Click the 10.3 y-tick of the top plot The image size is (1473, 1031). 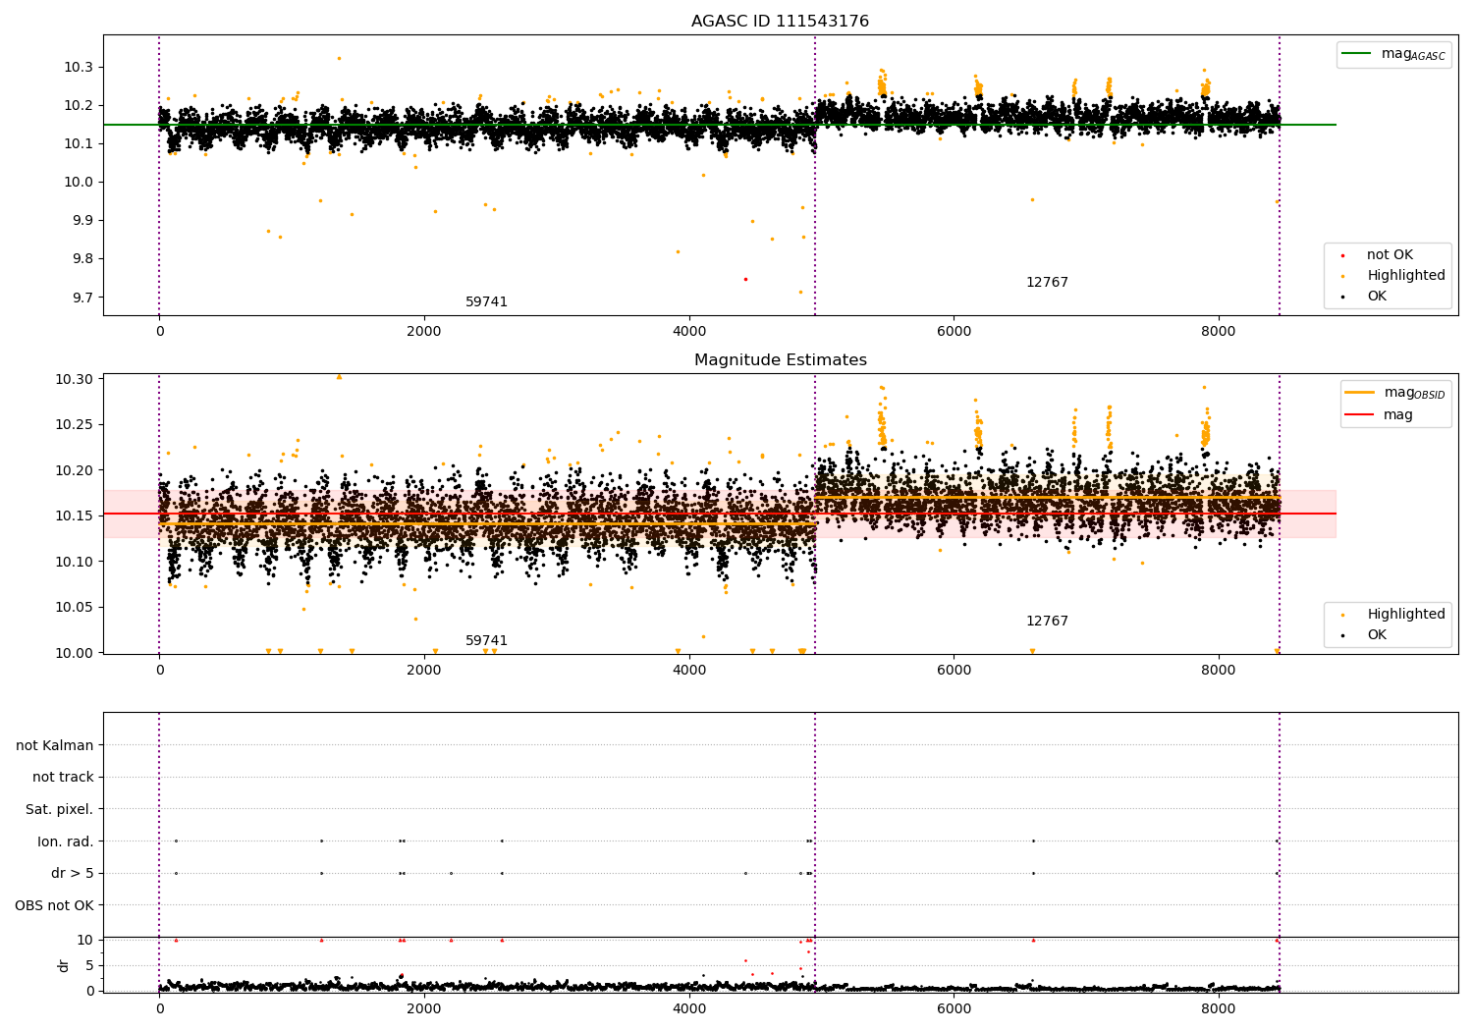coord(80,67)
